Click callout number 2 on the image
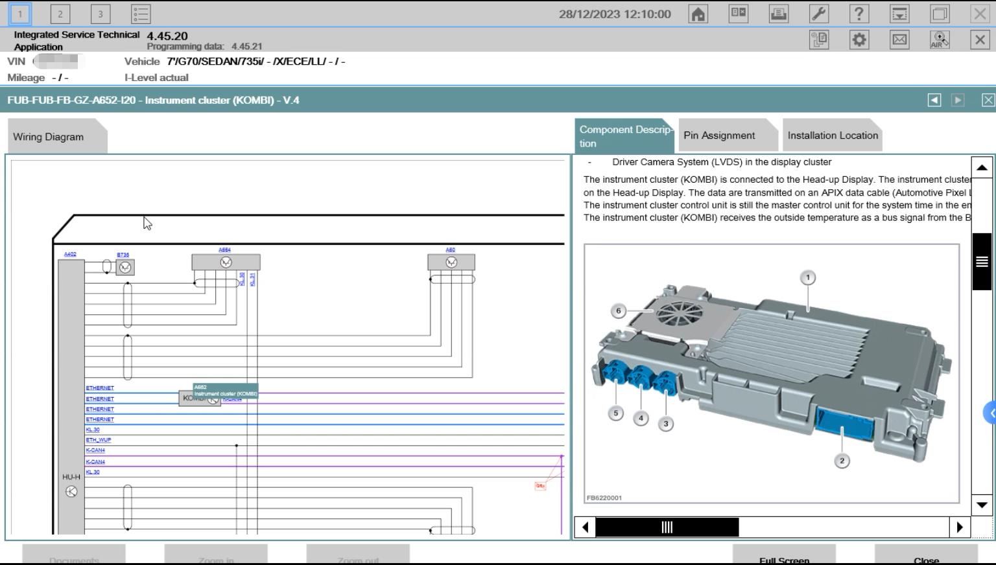The height and width of the screenshot is (565, 996). click(842, 461)
